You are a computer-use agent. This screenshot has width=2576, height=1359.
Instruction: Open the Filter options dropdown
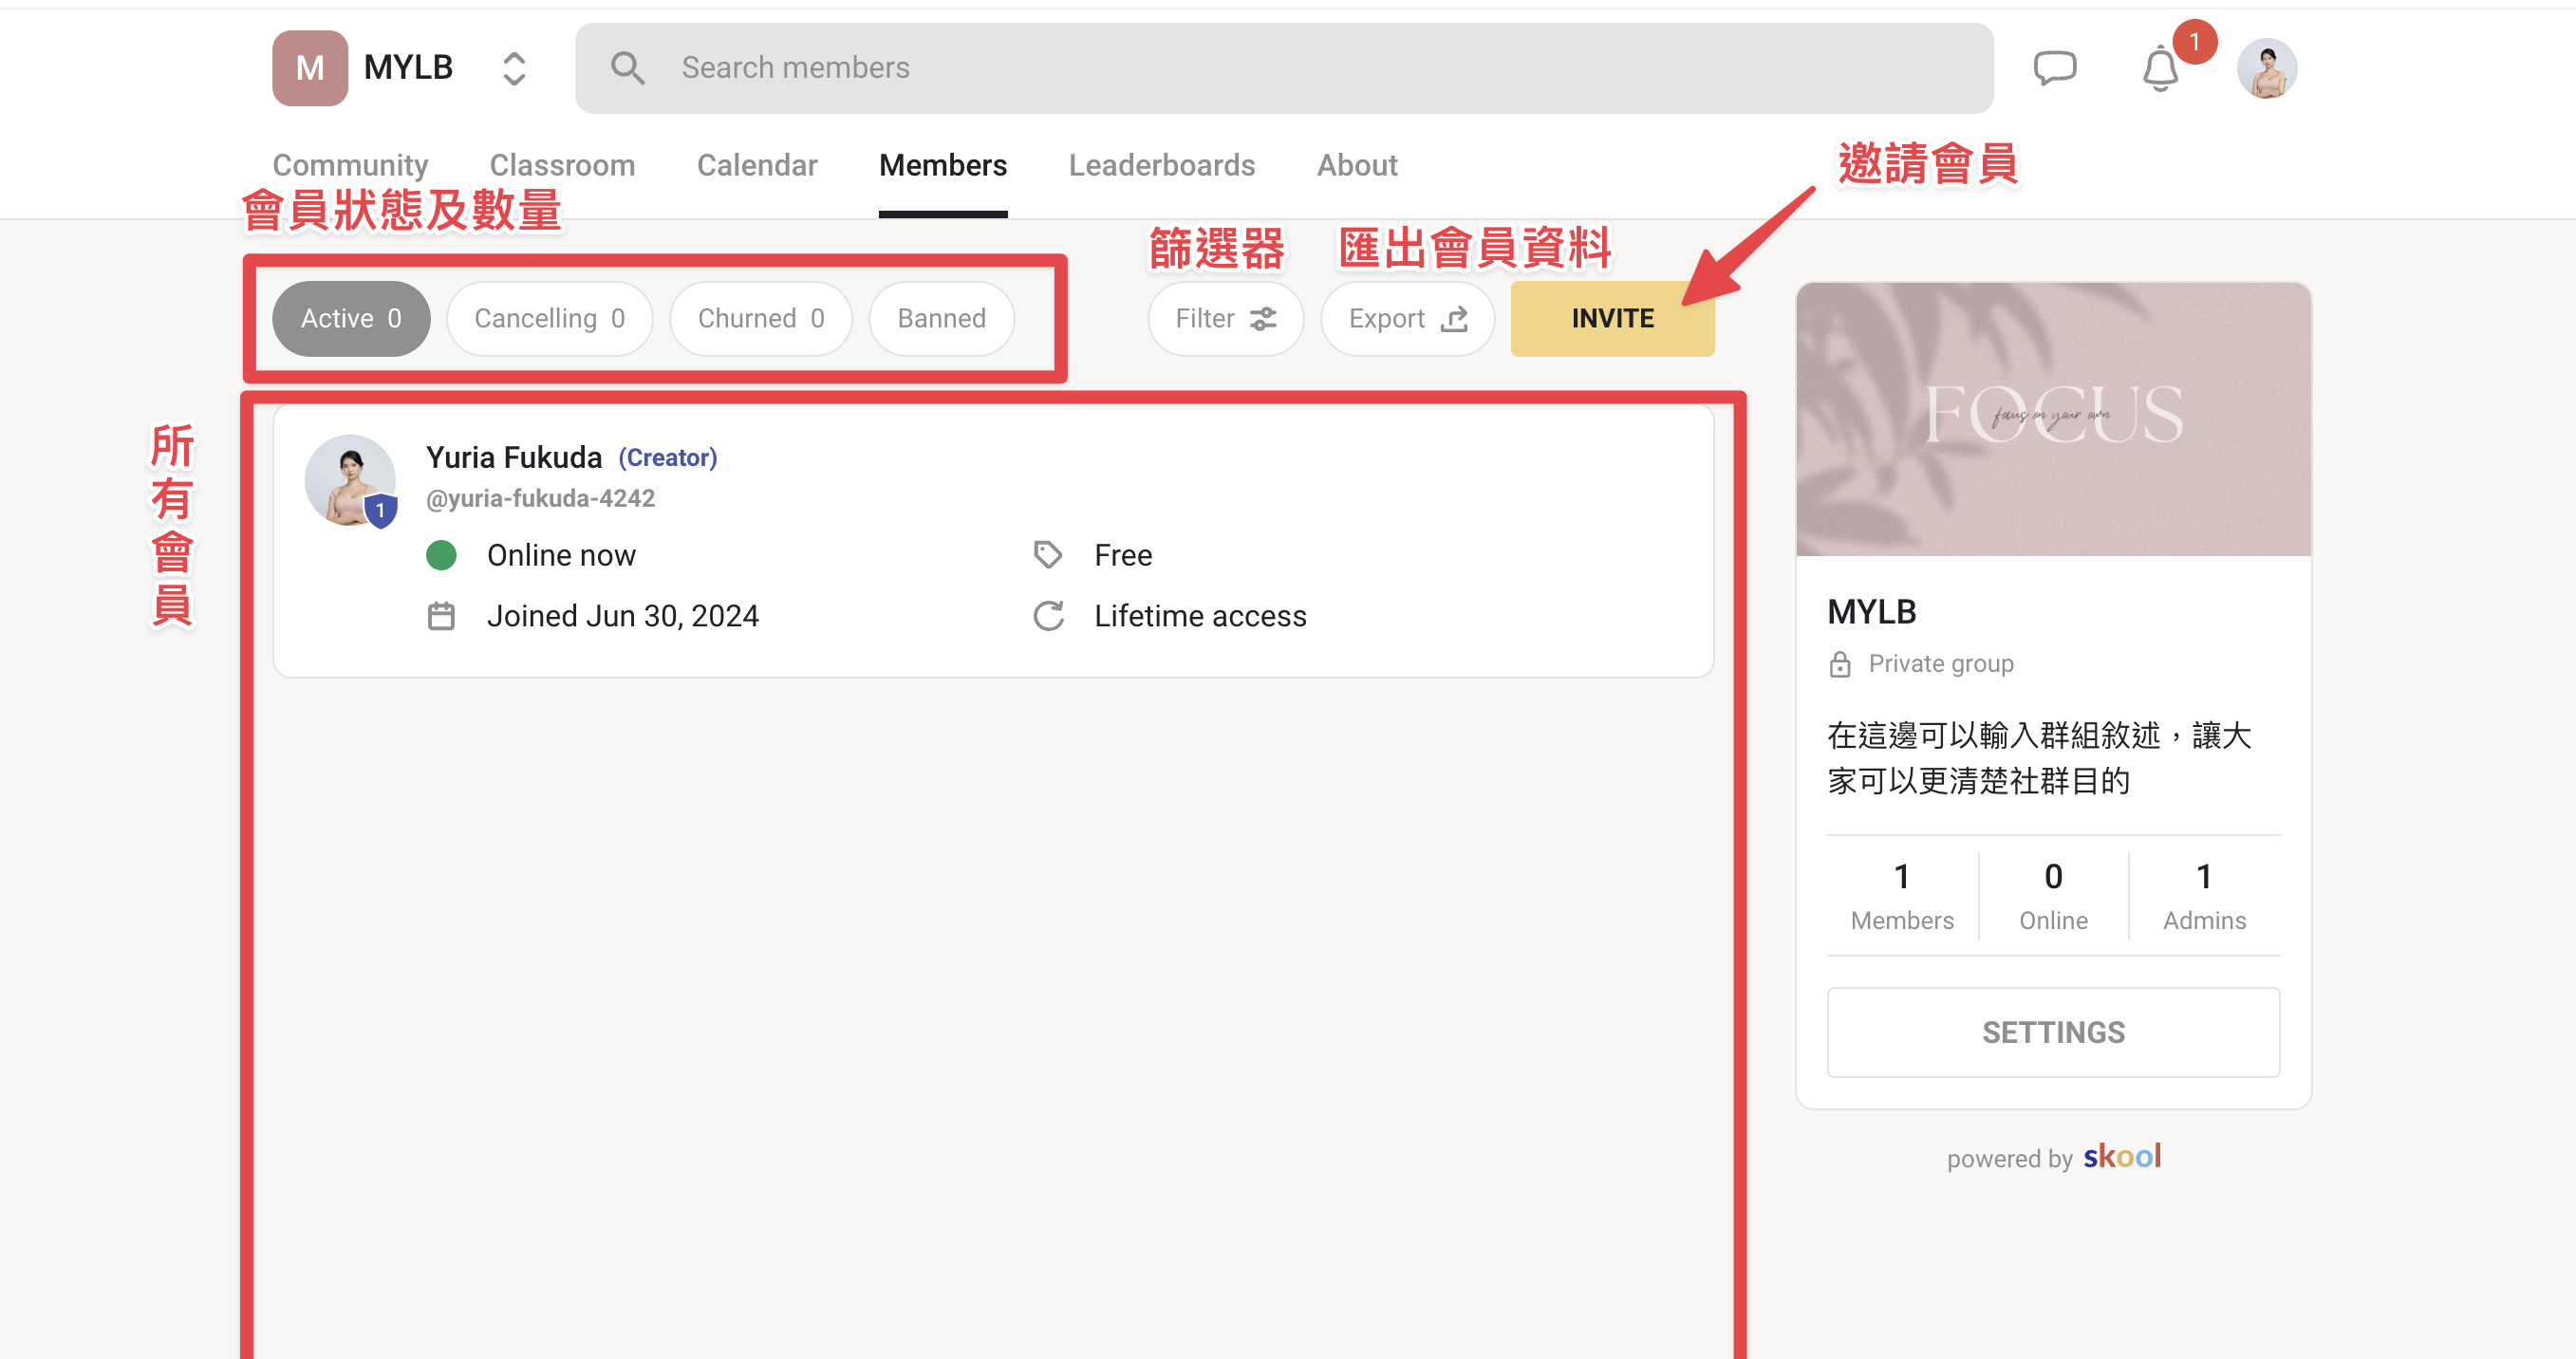[1225, 318]
